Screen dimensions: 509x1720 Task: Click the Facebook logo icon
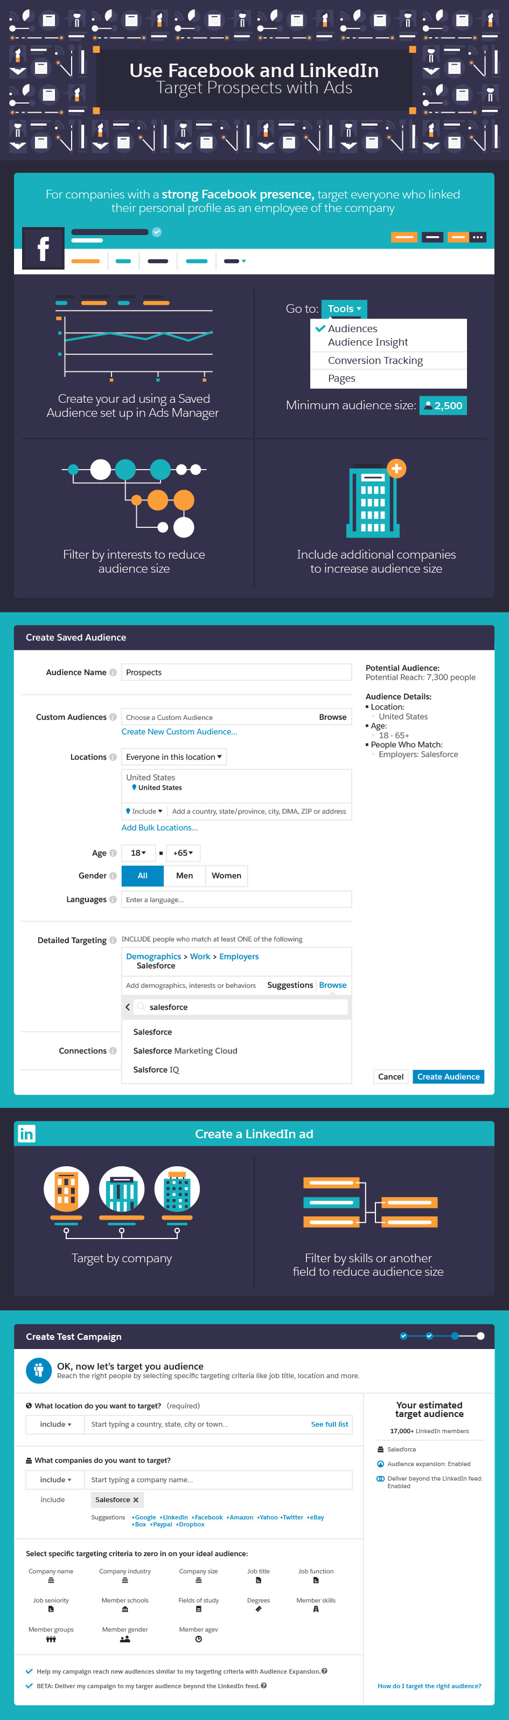44,249
